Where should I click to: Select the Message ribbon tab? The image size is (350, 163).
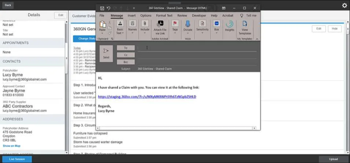pos(117,16)
